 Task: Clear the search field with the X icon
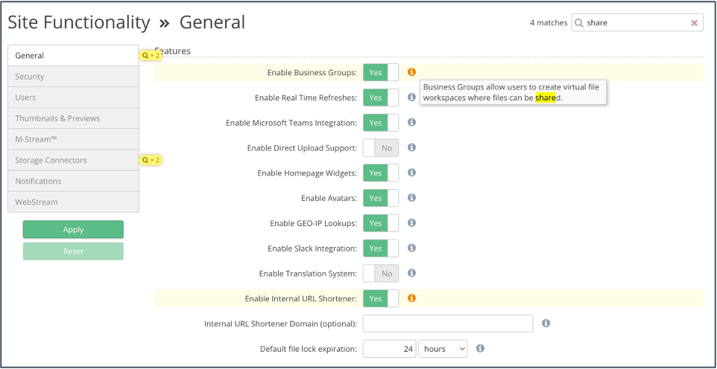point(694,23)
